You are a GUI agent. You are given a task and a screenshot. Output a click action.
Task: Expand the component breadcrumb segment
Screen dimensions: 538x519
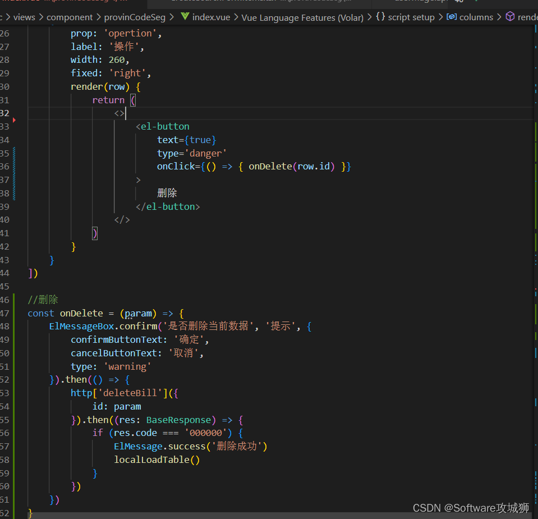70,17
